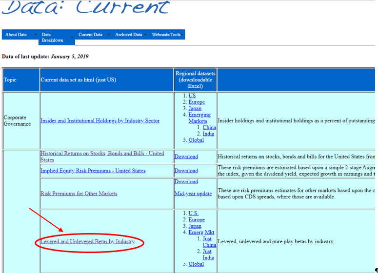
Task: Open the Emerging Markets dataset for Corporate Governance
Action: point(199,118)
